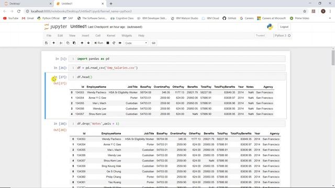The width and height of the screenshot is (335, 188).
Task: Click the pd.read_csv code cell
Action: click(177, 68)
